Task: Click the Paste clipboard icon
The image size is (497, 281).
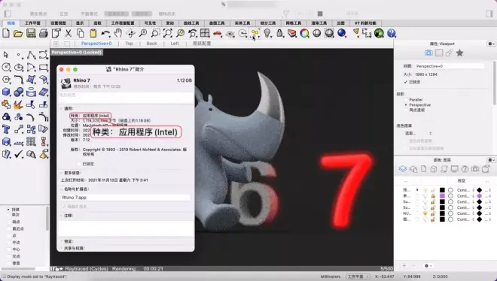Action: click(x=93, y=33)
